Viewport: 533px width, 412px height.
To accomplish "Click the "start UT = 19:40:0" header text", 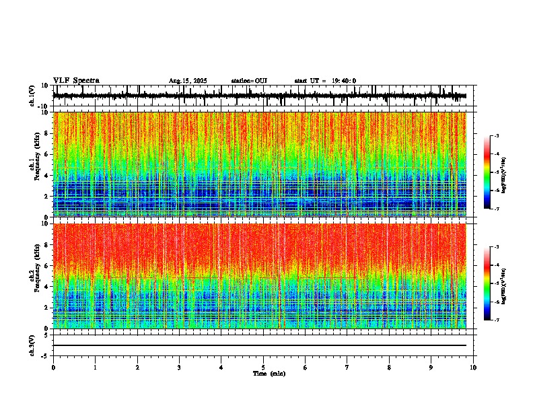I will tap(325, 81).
